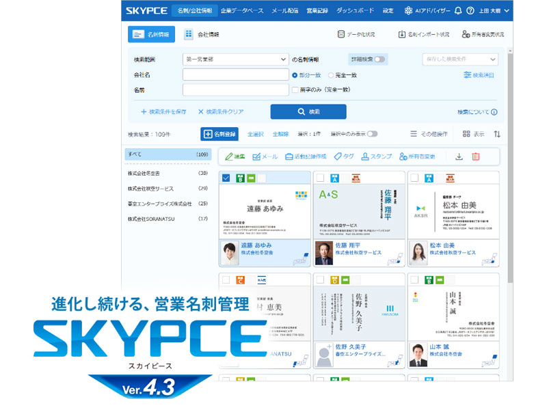
Task: Click the 名刺登録 button
Action: point(219,134)
